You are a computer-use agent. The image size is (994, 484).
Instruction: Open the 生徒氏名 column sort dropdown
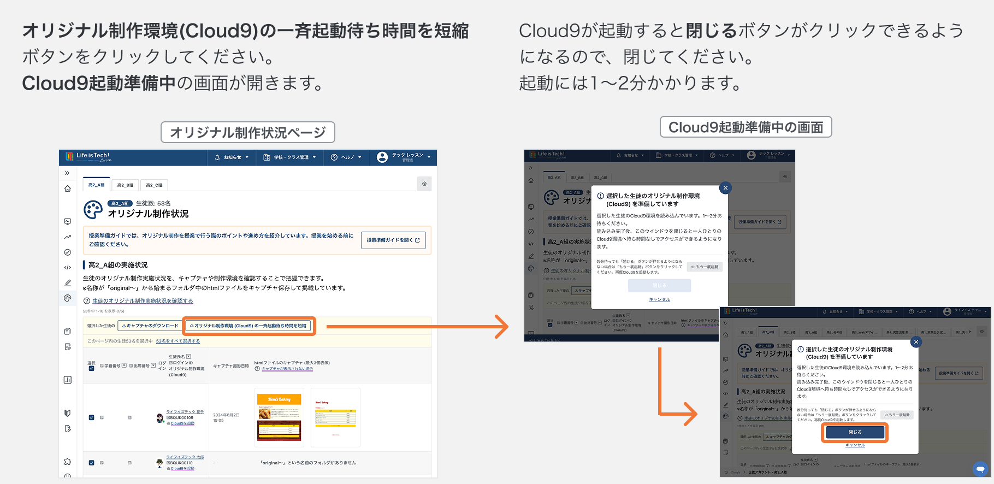click(x=188, y=357)
